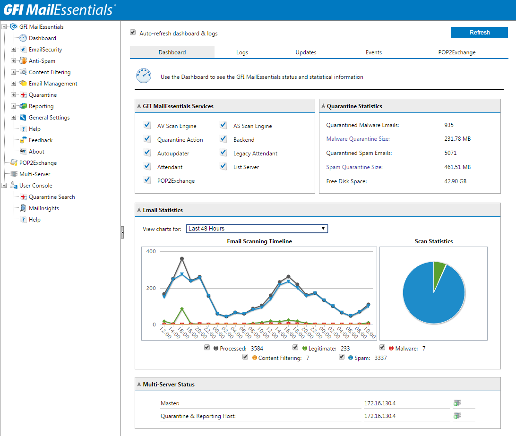Toggle the Processed series checkbox

207,348
